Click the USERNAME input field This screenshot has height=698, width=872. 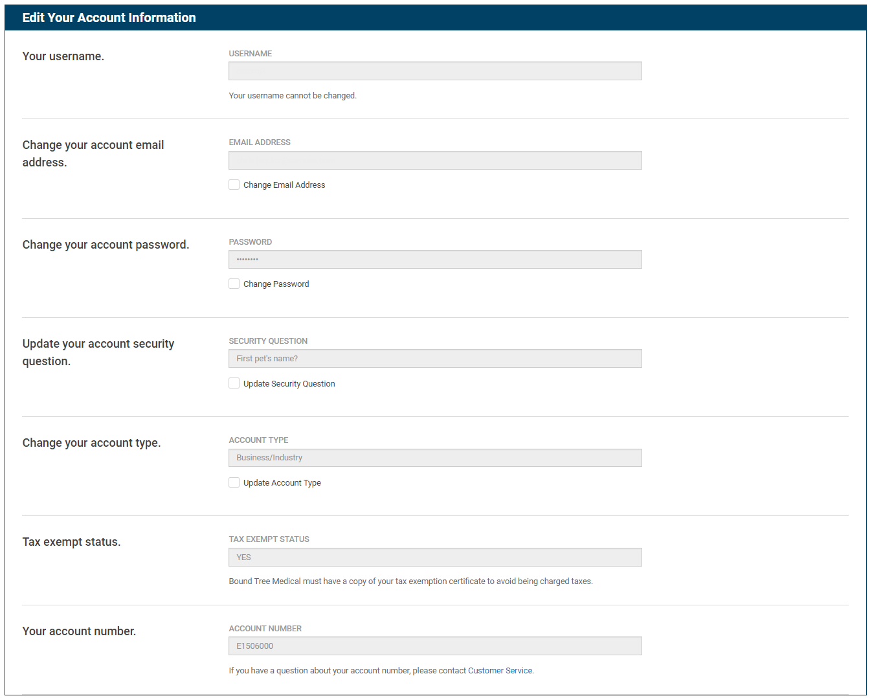pos(434,71)
